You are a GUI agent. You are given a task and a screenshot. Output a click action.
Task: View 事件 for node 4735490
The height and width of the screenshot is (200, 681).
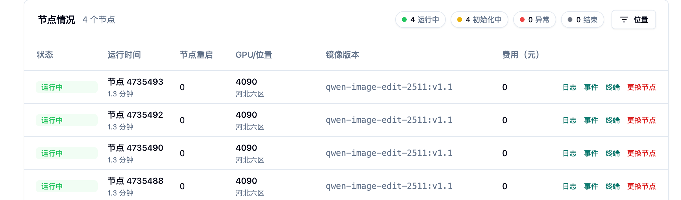pos(591,153)
